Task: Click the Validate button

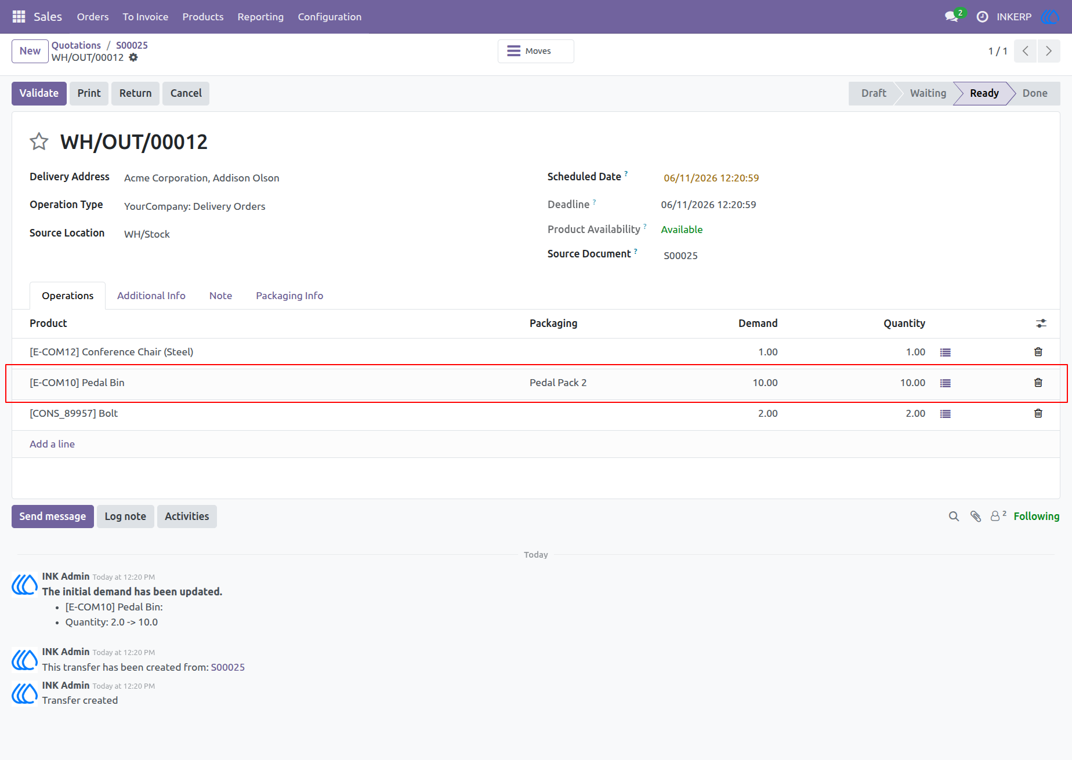Action: point(39,93)
